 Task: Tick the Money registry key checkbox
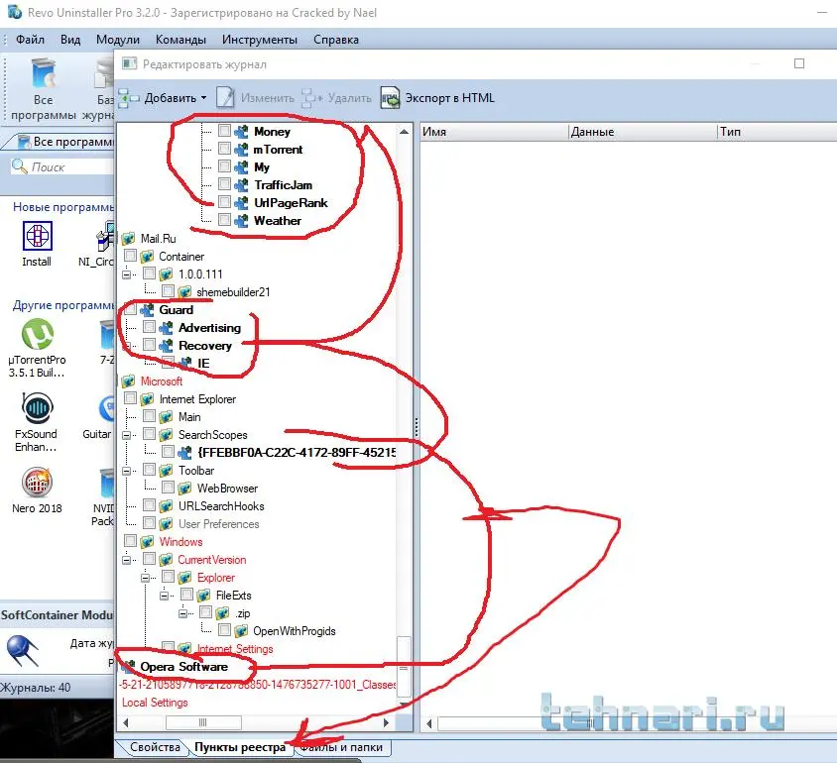pyautogui.click(x=225, y=131)
